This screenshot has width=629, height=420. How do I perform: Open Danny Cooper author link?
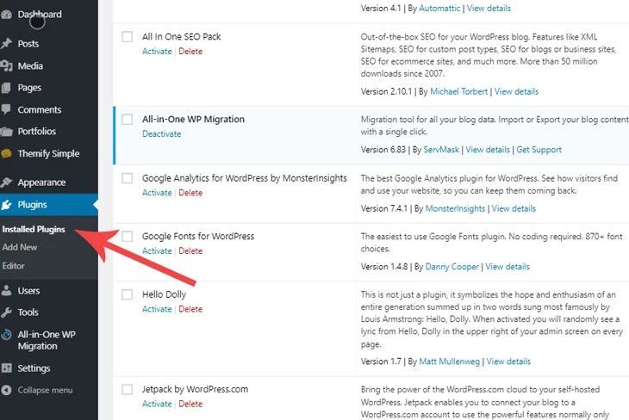pos(452,267)
